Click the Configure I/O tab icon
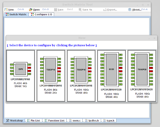The image size is (160, 127). pyautogui.click(x=32, y=14)
